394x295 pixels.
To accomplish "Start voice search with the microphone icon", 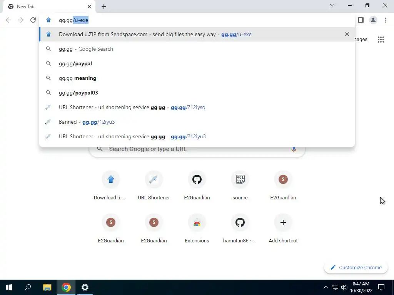I will [x=294, y=149].
